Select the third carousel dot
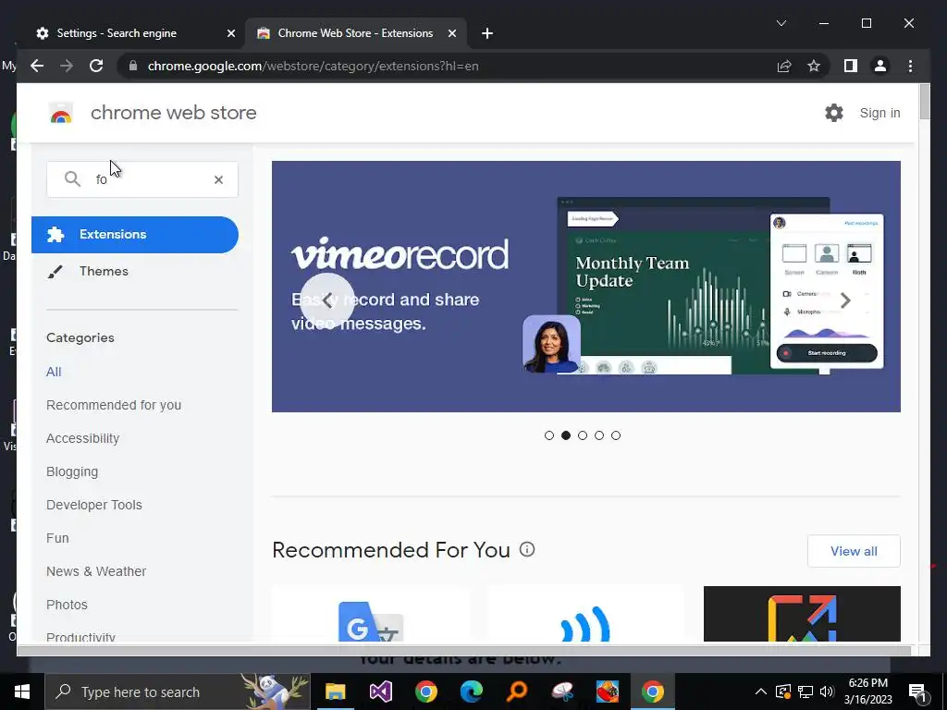Viewport: 947px width, 710px height. 583,435
